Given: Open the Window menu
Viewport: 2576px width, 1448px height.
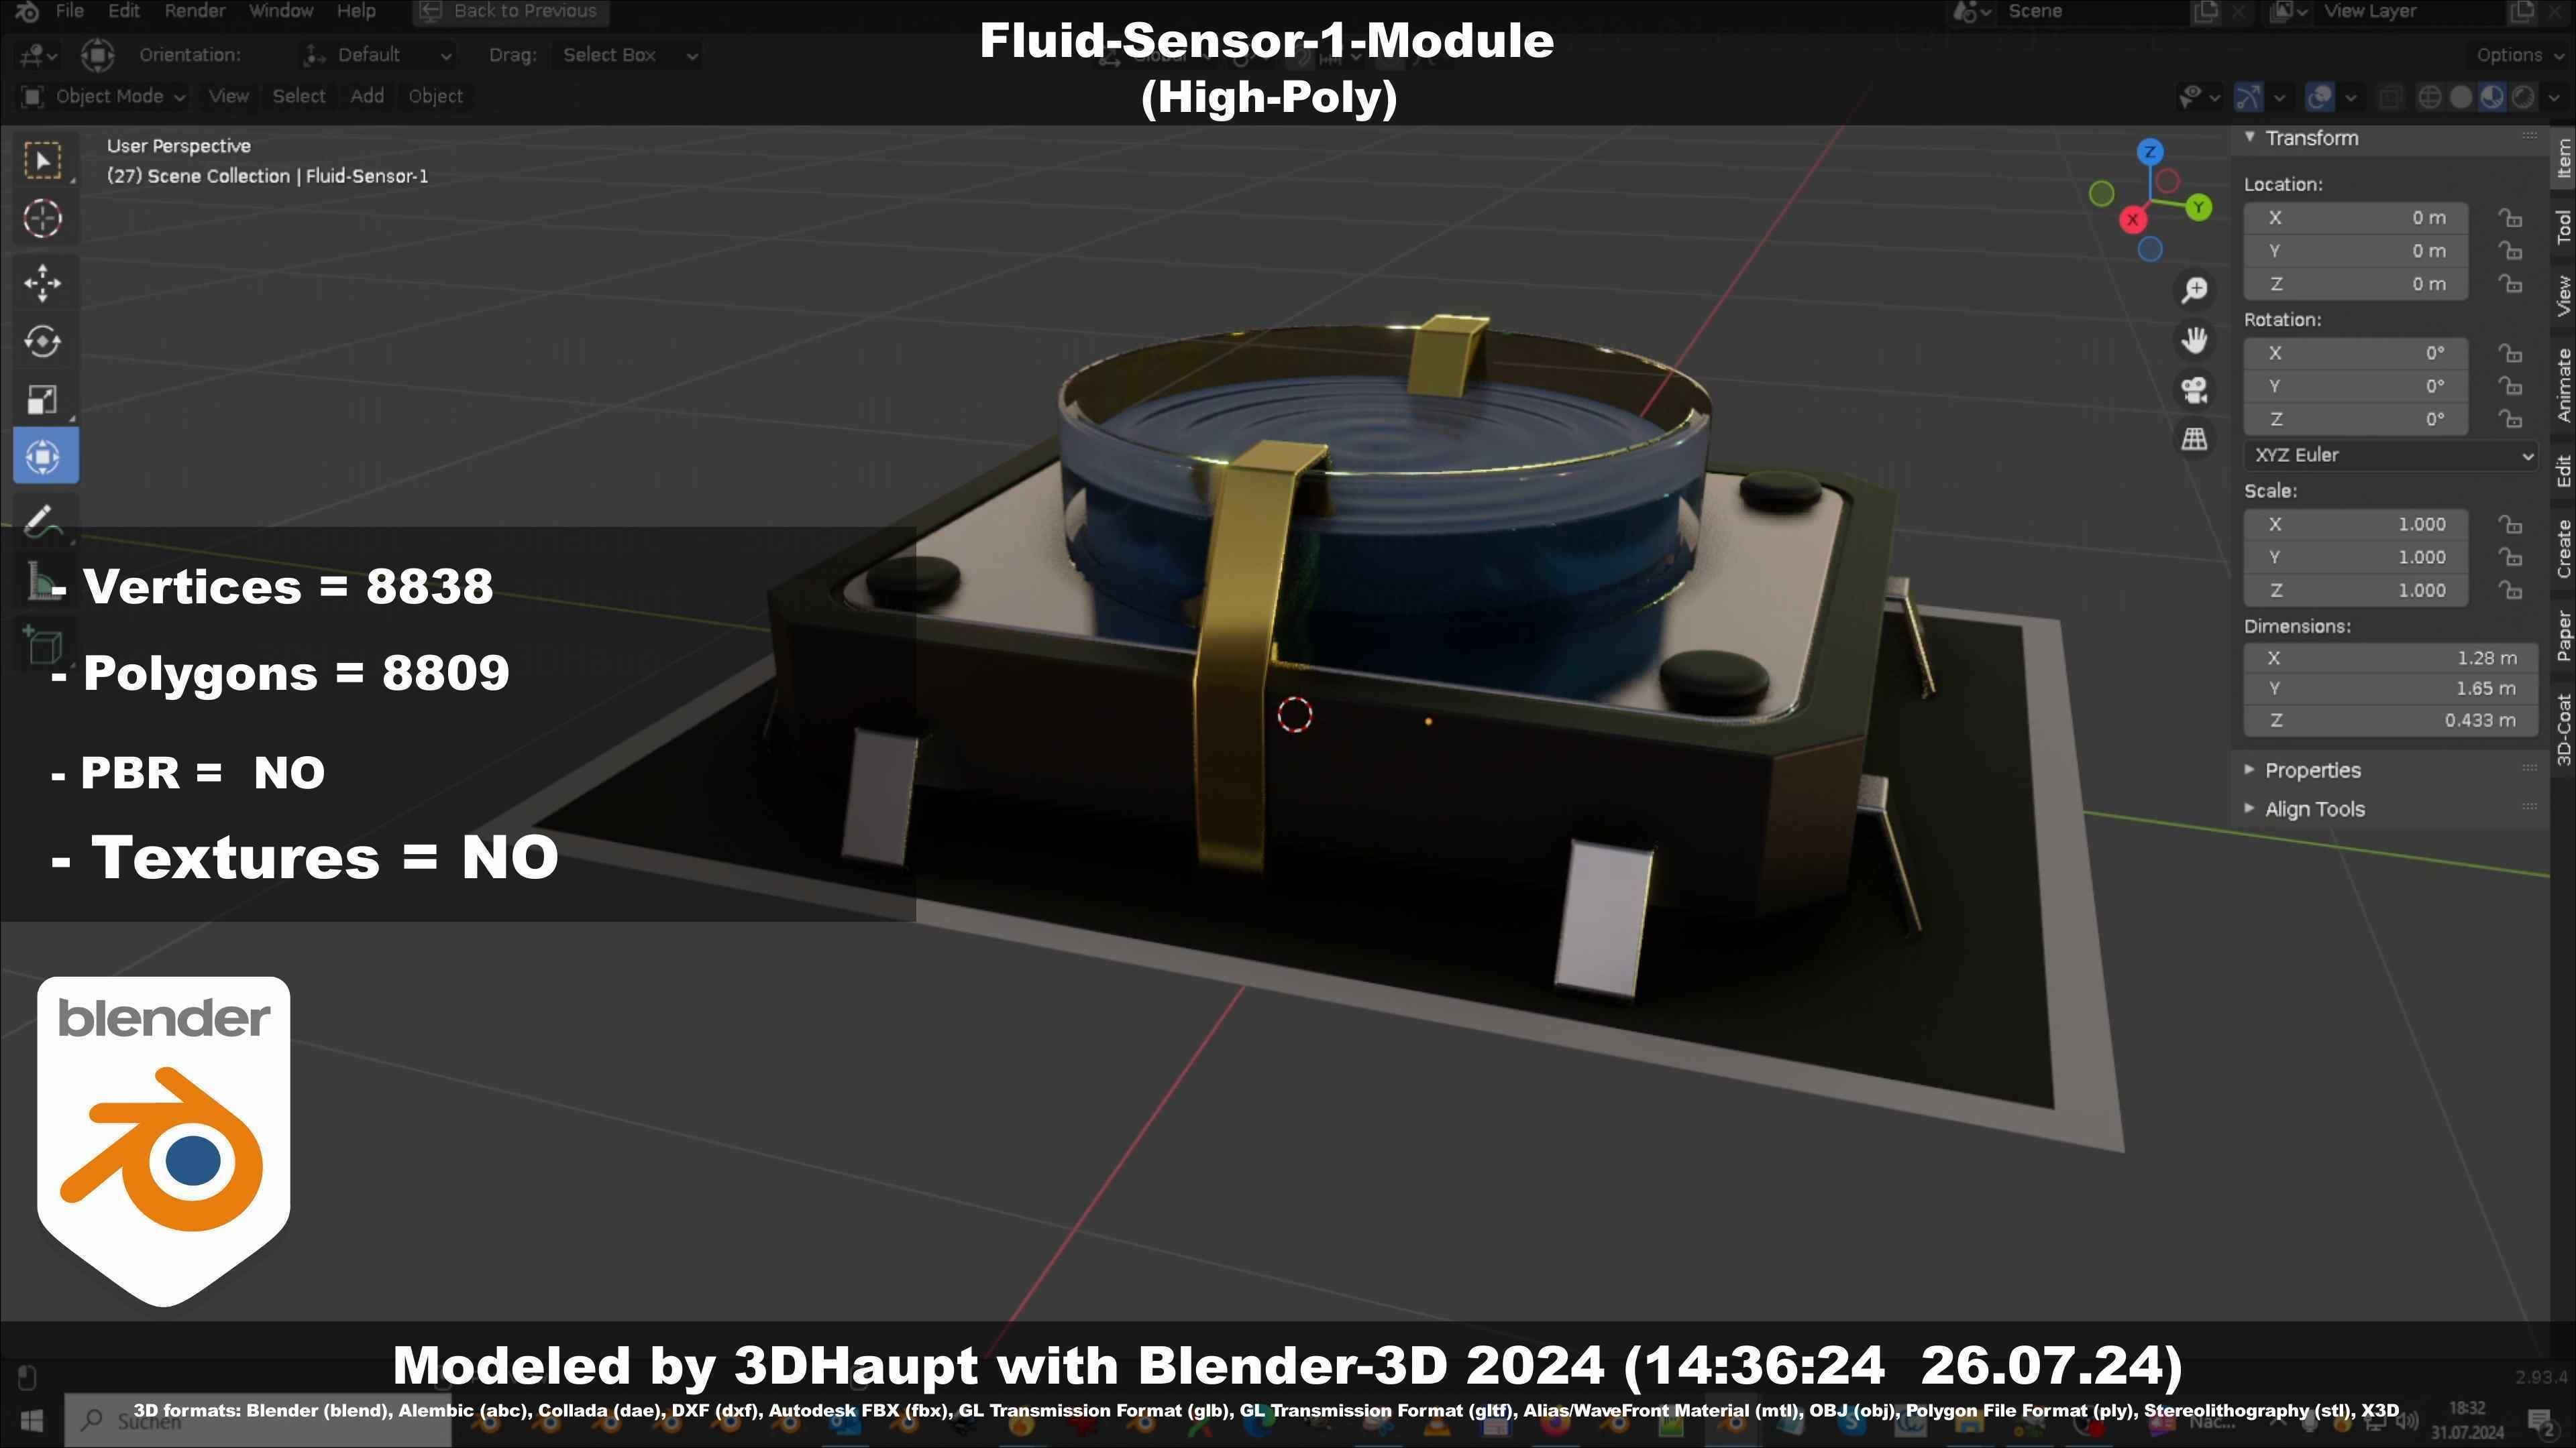Looking at the screenshot, I should click(280, 11).
